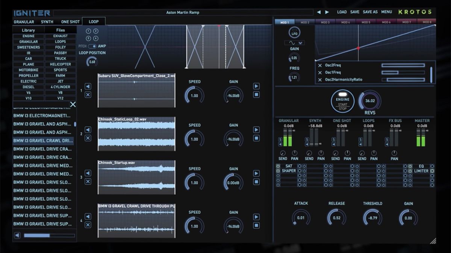Close the file browser list with X
Viewport: 451px width, 253px height.
click(x=73, y=105)
